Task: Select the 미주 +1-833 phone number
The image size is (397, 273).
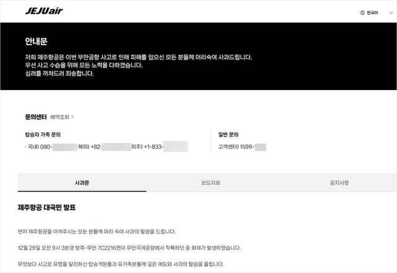Action: (x=160, y=146)
